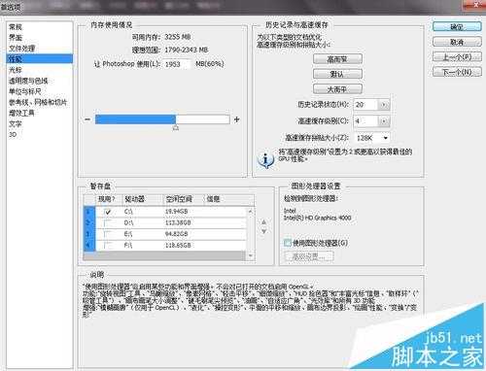Select scratch disk row number 2
The width and height of the screenshot is (486, 371).
coord(88,222)
